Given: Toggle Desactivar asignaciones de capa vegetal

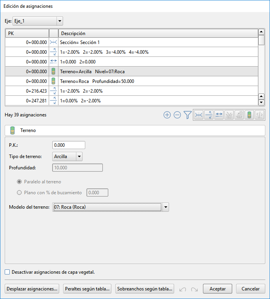Looking at the screenshot, I should pyautogui.click(x=7, y=272).
